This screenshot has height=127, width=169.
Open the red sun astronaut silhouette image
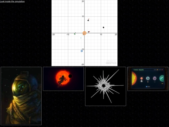[63, 79]
